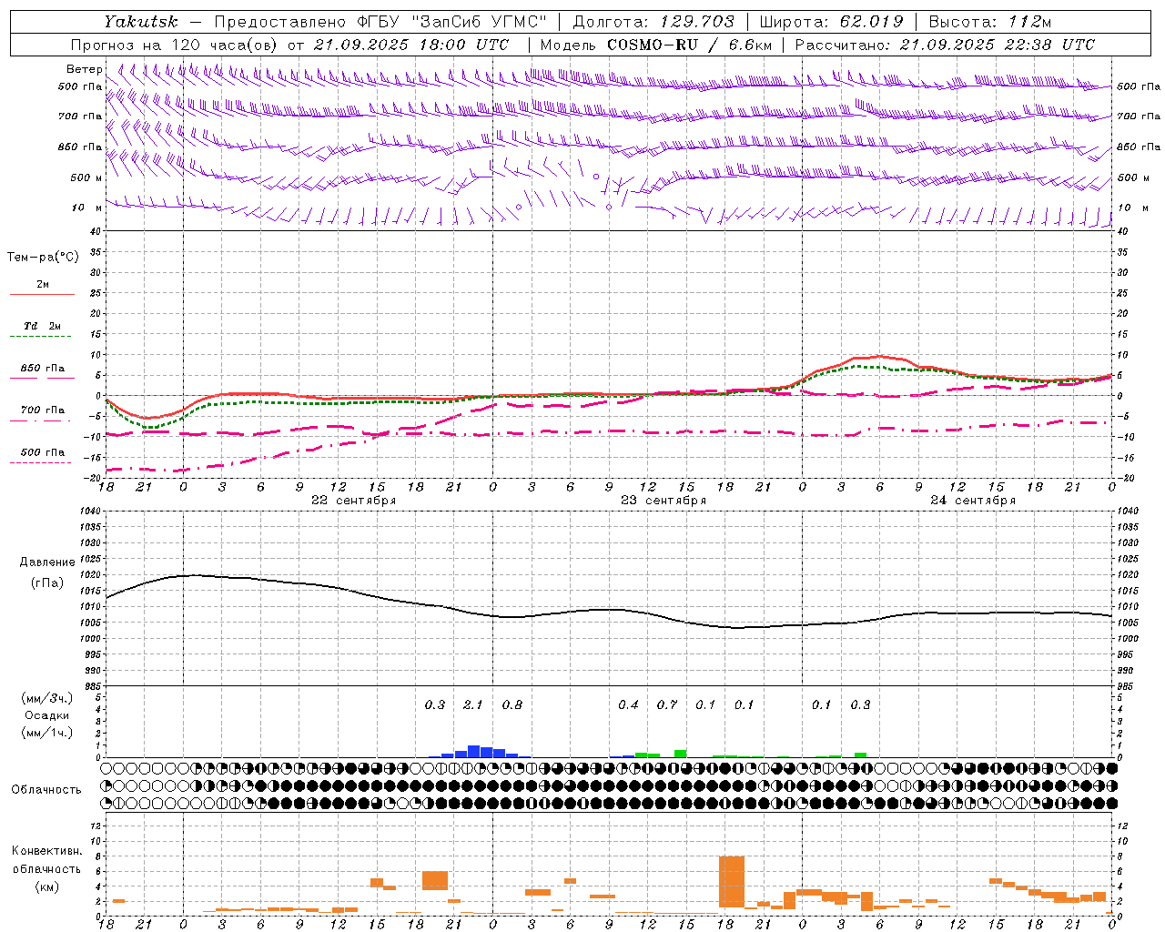The image size is (1165, 932).
Task: Click the '0.7' precipitation value
Action: point(667,704)
